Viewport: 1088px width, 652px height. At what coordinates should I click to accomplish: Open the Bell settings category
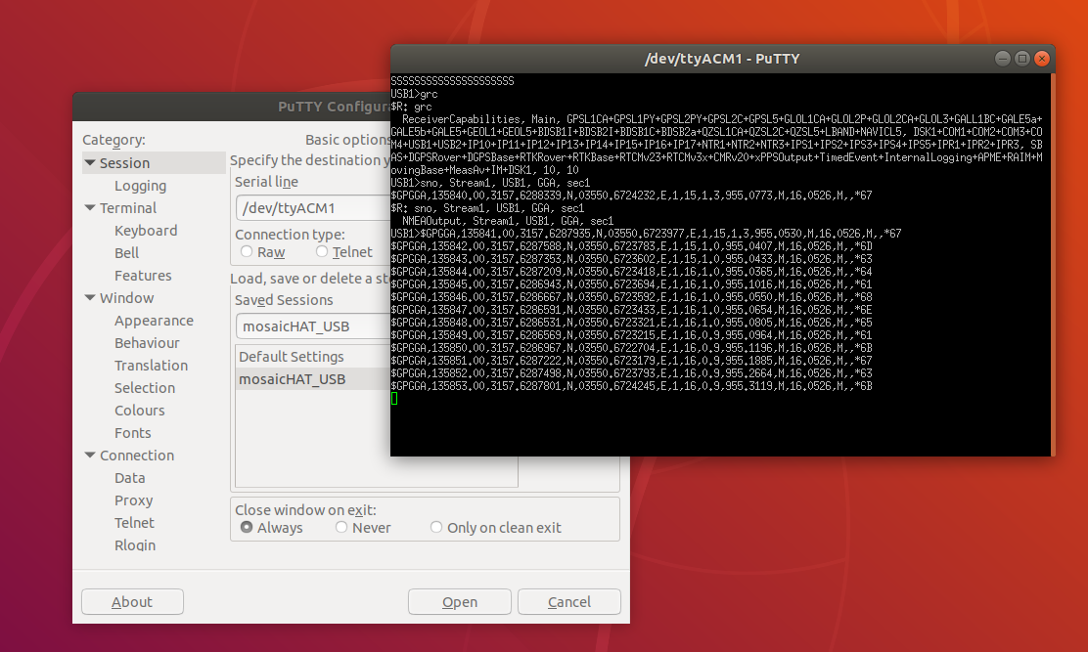pyautogui.click(x=126, y=253)
